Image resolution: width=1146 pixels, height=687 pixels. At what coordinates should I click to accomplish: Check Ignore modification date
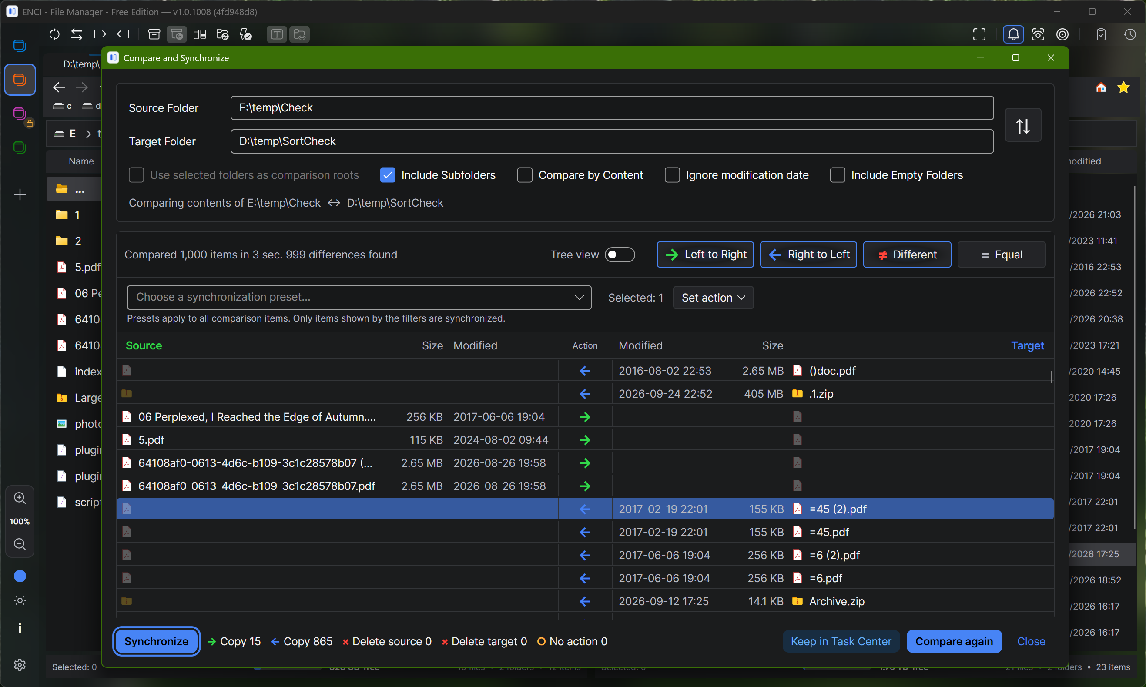pos(672,175)
